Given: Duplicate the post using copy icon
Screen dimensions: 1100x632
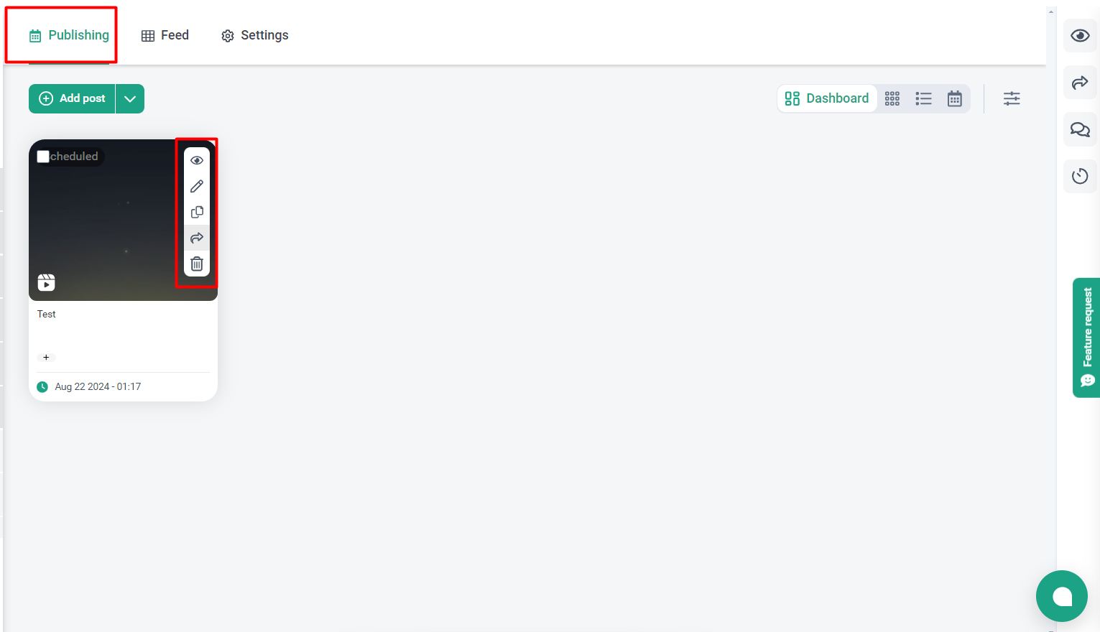Looking at the screenshot, I should 197,213.
